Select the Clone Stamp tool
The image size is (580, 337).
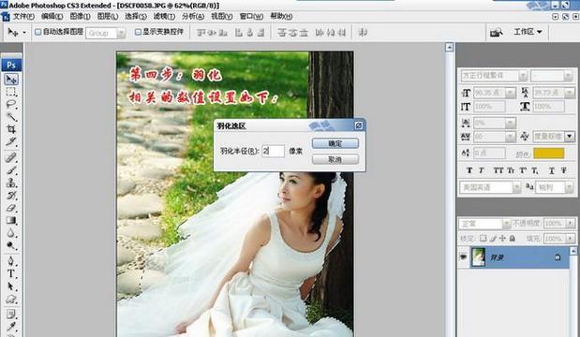[x=11, y=183]
